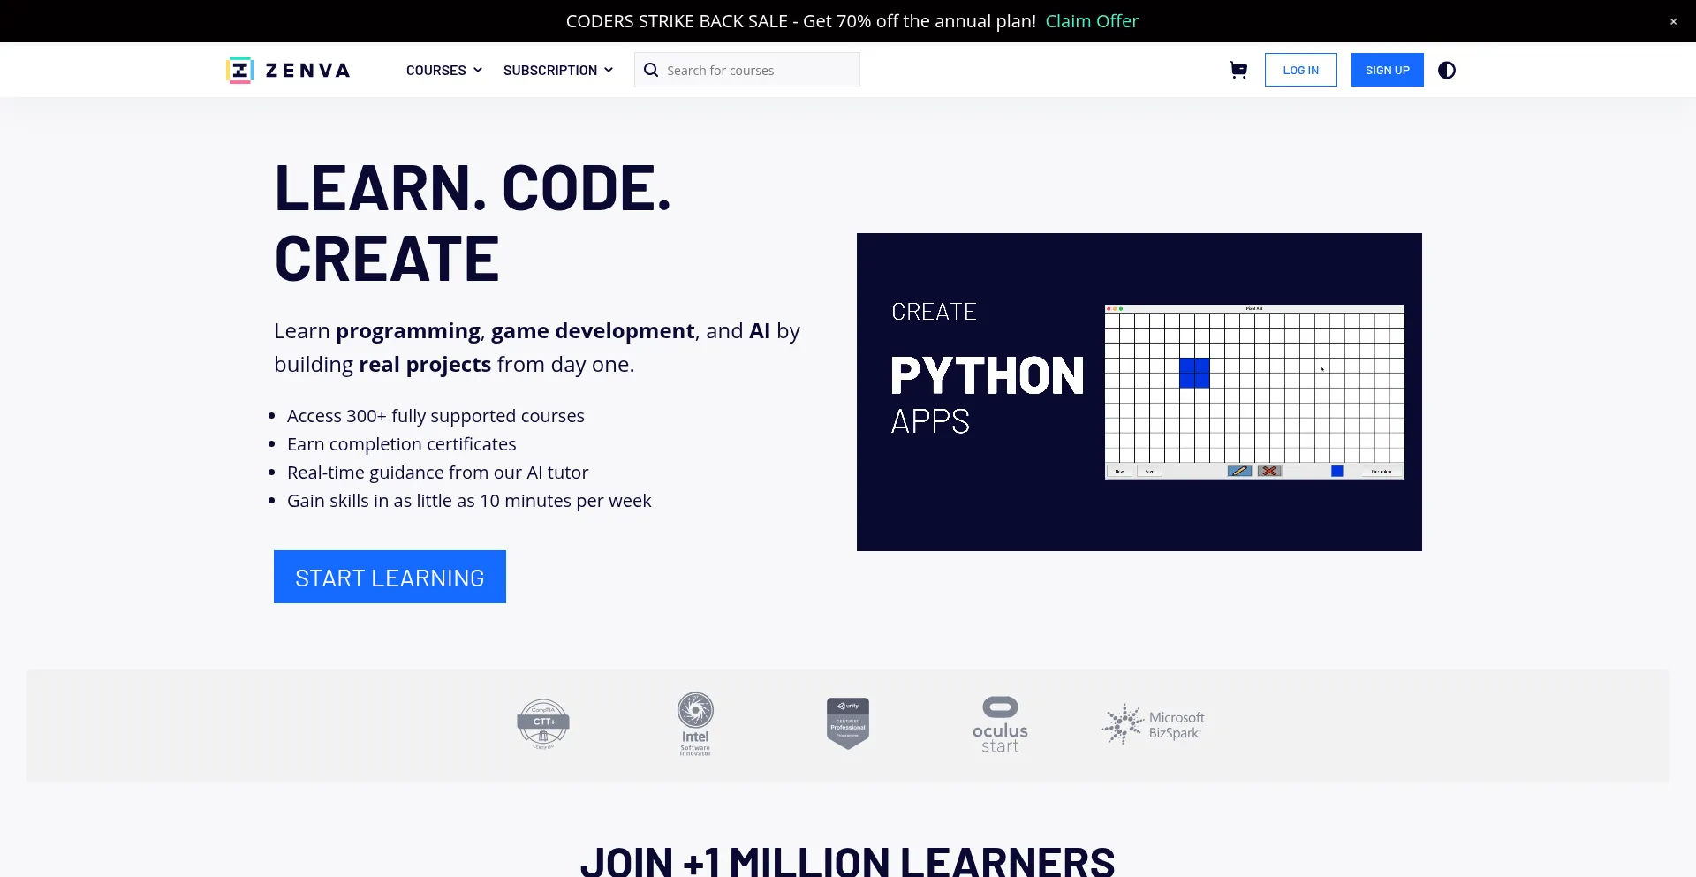1696x877 pixels.
Task: Click the 'LEARN. CODE. CREATE' headline
Action: 473,223
